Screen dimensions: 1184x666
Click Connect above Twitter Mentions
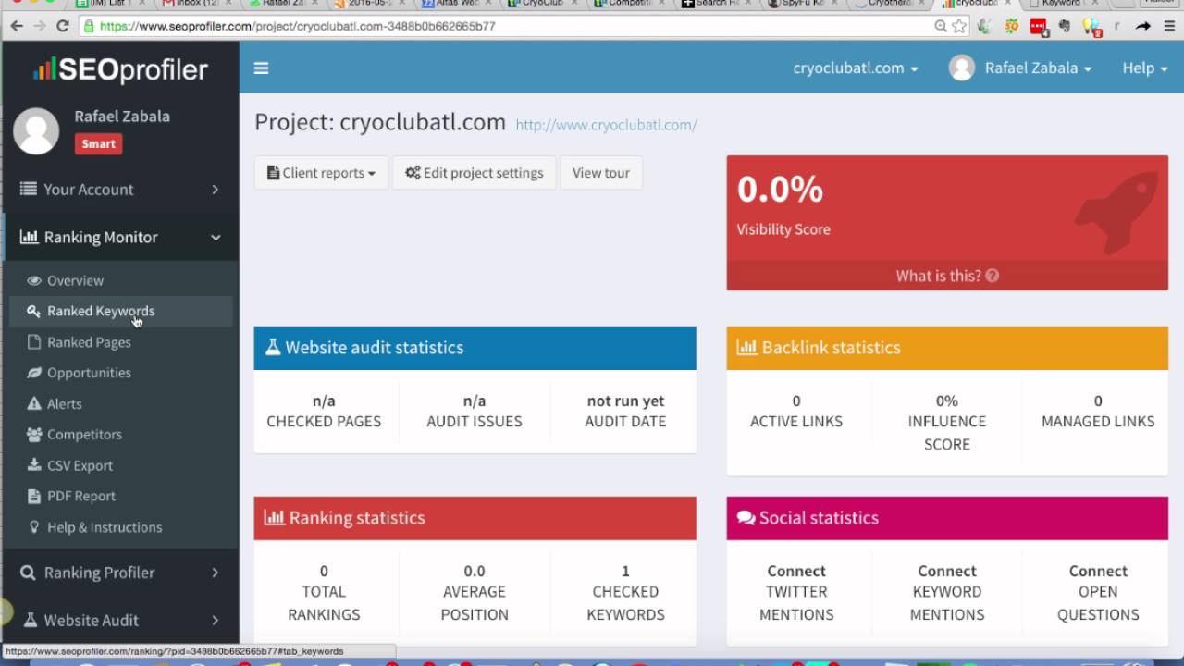796,571
